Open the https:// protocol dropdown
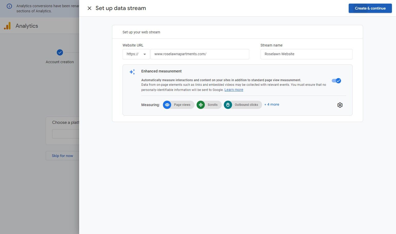396x234 pixels. click(x=136, y=54)
